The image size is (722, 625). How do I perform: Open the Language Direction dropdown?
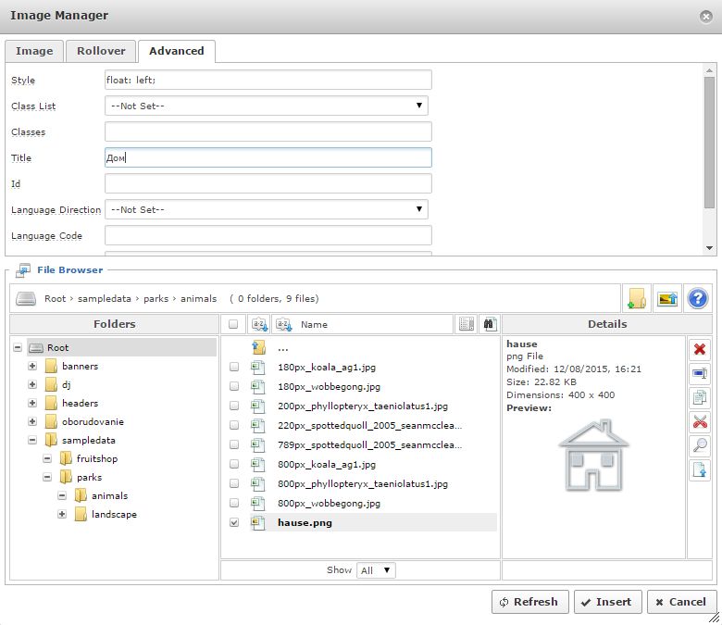[267, 209]
